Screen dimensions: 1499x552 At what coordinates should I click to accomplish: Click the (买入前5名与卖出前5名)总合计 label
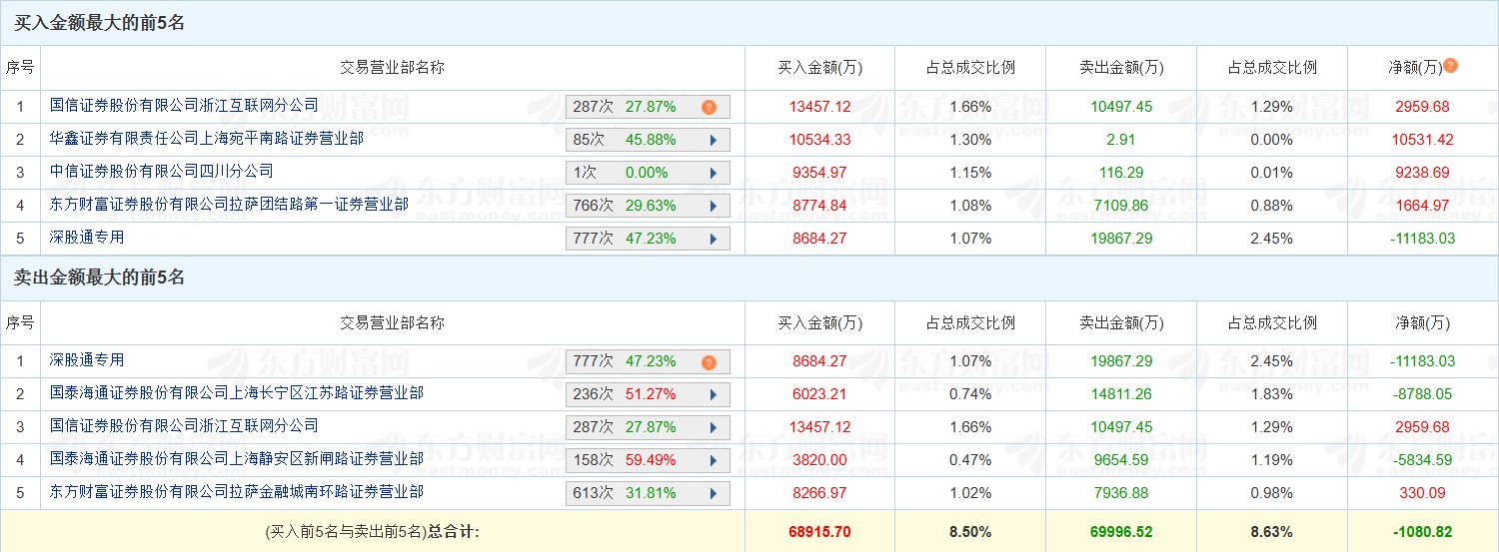point(372,533)
